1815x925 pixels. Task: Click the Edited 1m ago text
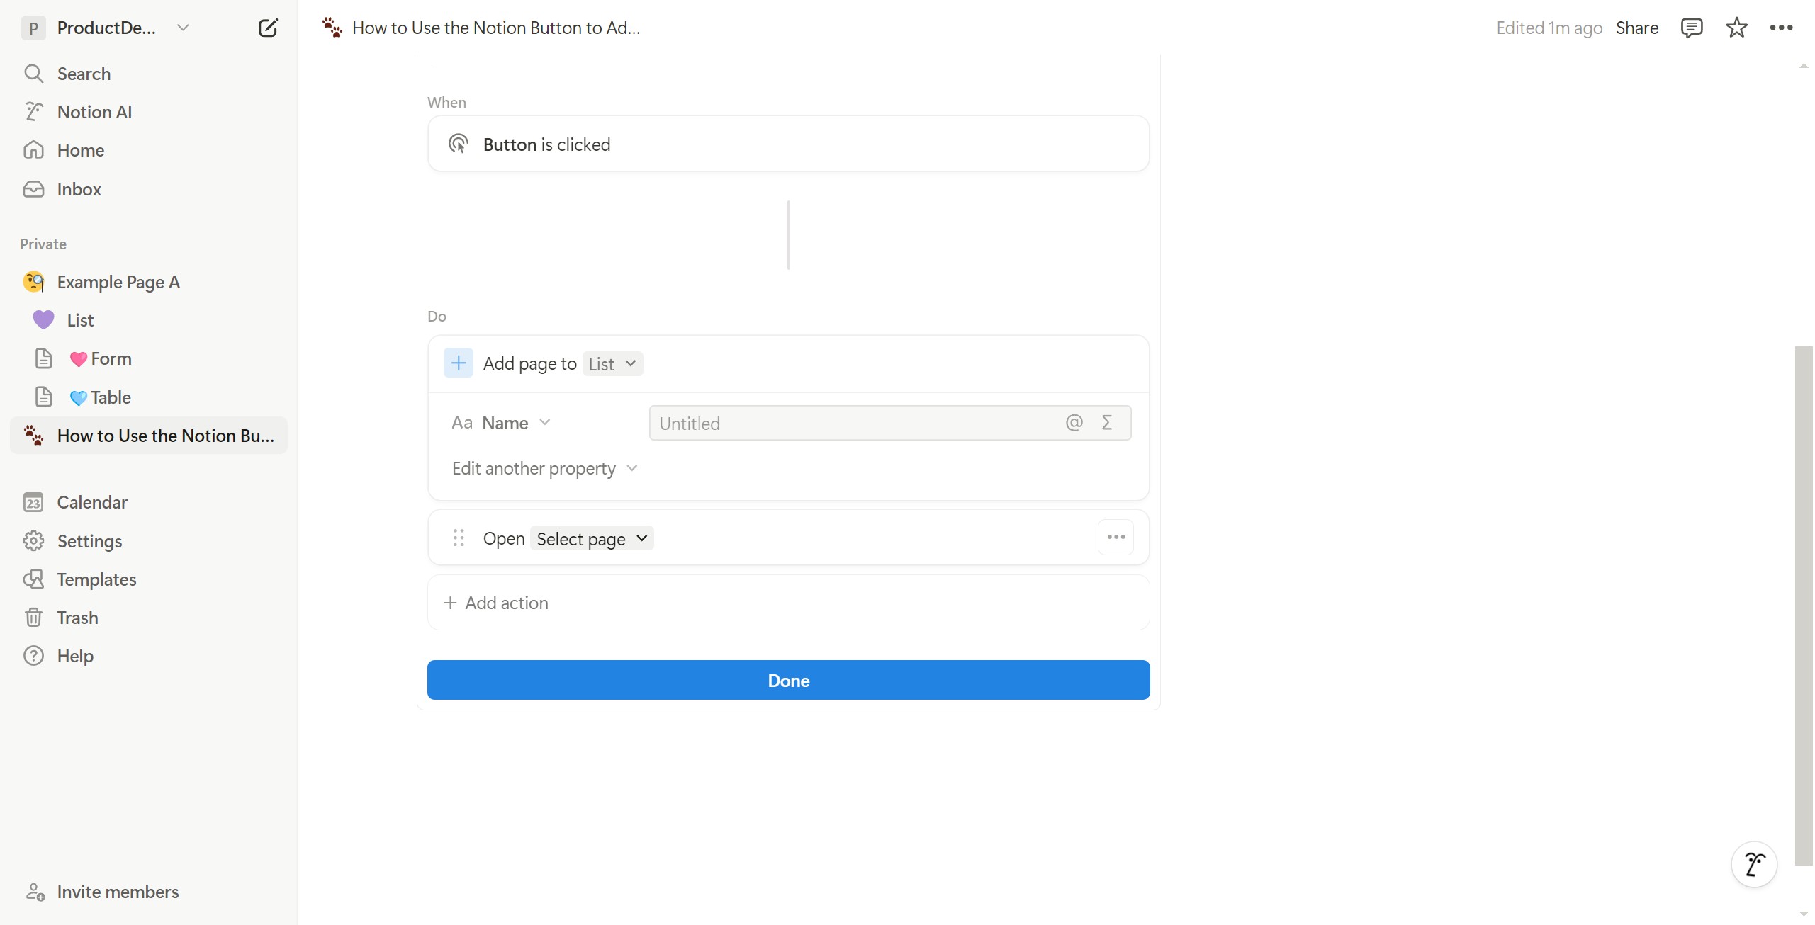[x=1549, y=28]
